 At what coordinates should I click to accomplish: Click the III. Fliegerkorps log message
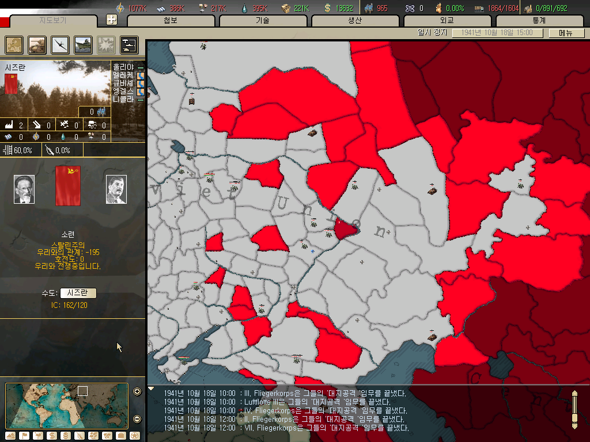click(x=285, y=394)
